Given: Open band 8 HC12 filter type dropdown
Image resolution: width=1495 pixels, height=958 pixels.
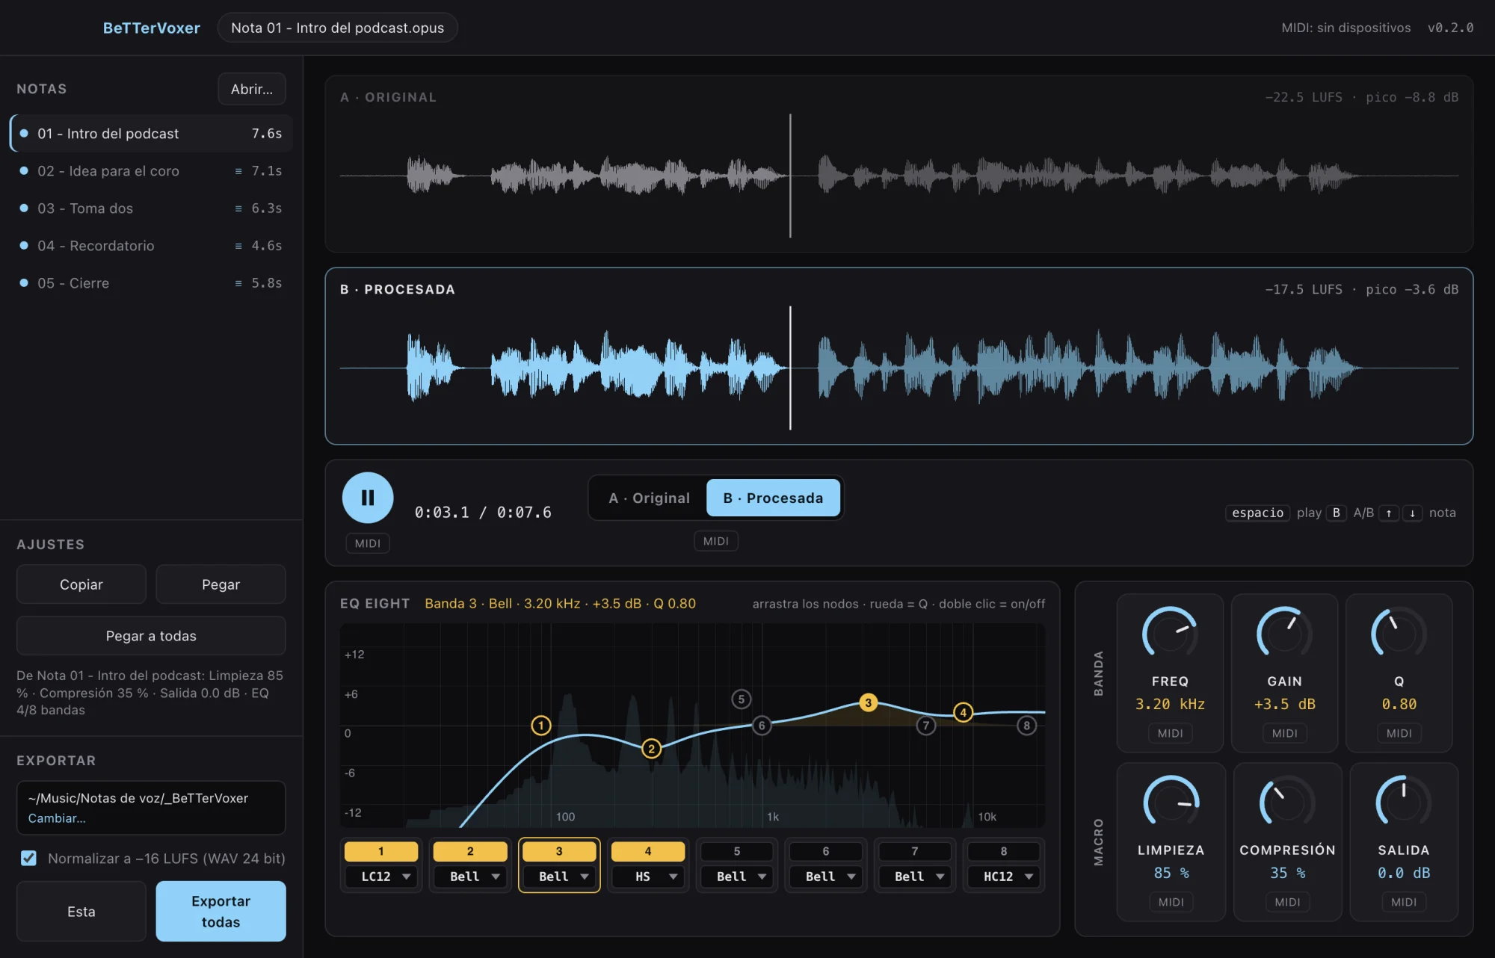Looking at the screenshot, I should click(x=1004, y=877).
